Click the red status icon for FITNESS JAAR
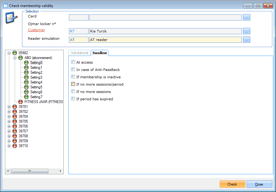The image size is (276, 192). 21,102
